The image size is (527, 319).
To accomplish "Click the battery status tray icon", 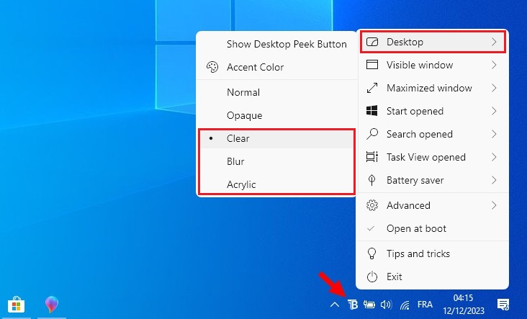I will point(369,305).
